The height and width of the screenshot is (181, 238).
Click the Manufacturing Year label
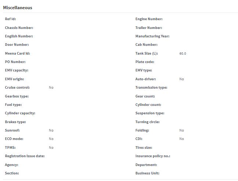pyautogui.click(x=153, y=36)
